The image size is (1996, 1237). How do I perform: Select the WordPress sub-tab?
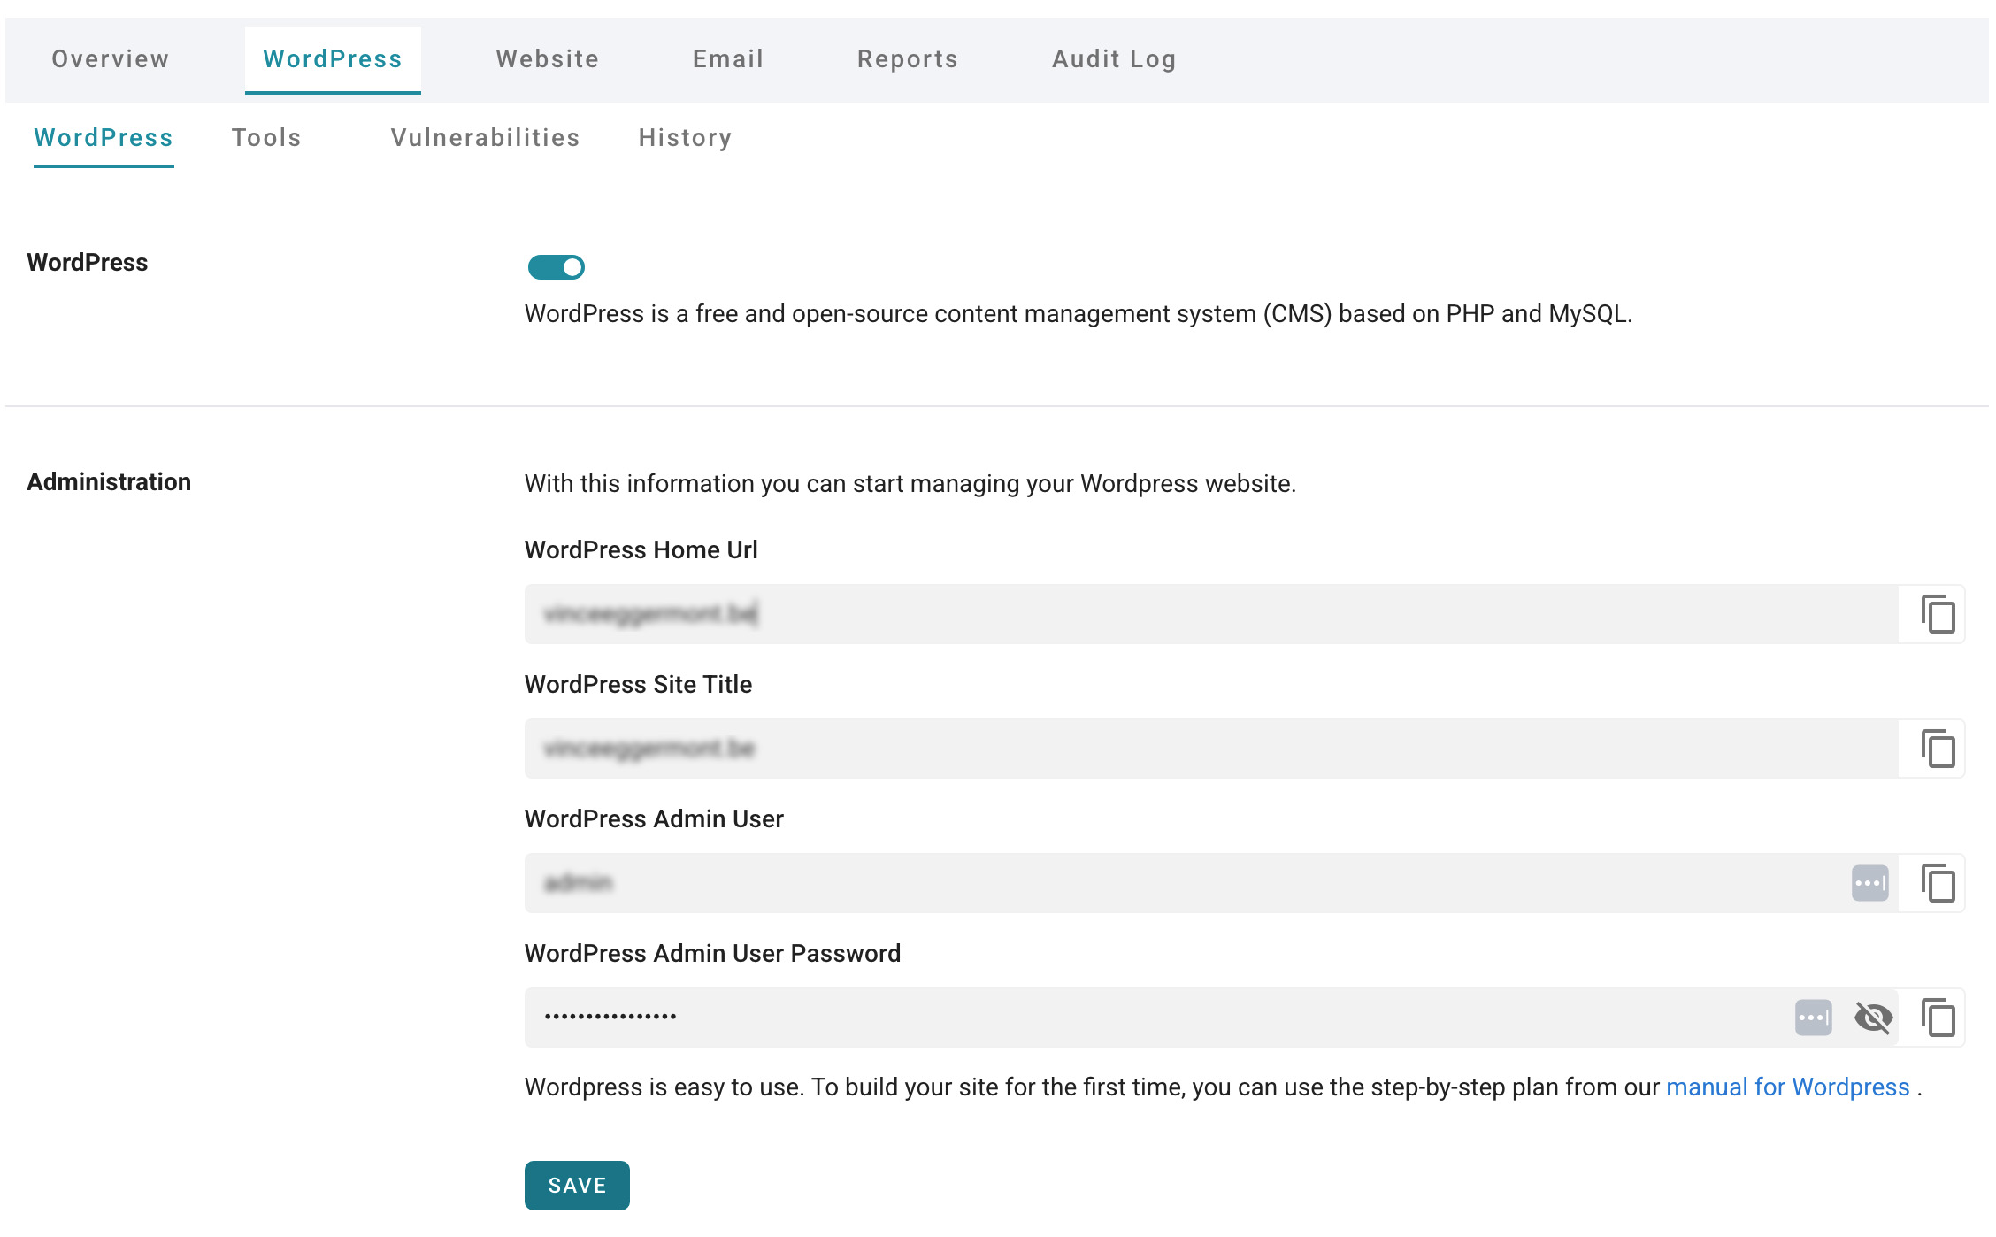(104, 138)
